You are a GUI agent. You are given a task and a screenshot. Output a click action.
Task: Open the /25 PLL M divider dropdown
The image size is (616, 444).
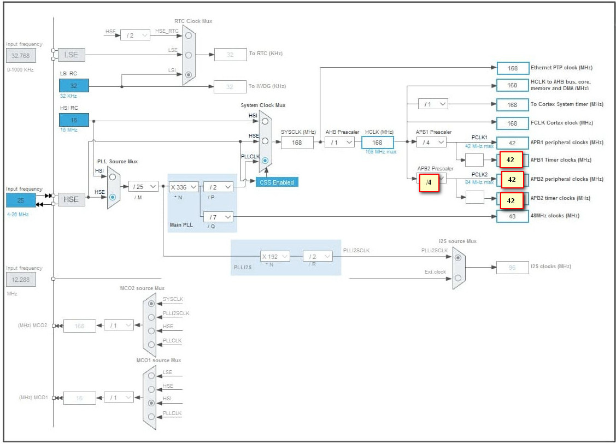tap(143, 186)
